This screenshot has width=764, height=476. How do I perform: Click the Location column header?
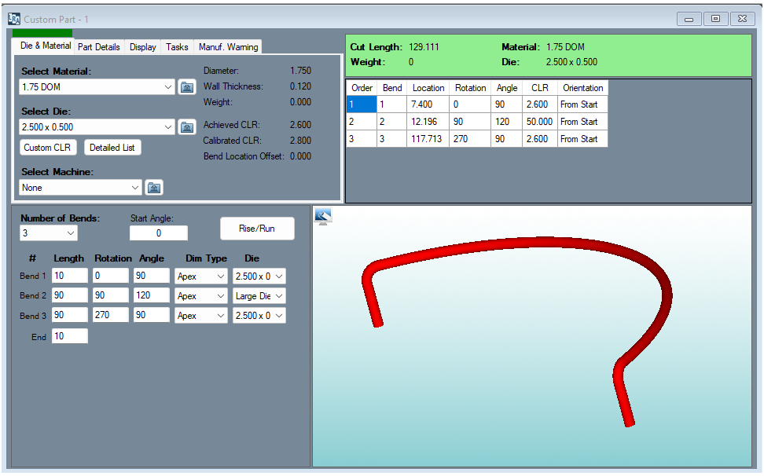pos(428,88)
